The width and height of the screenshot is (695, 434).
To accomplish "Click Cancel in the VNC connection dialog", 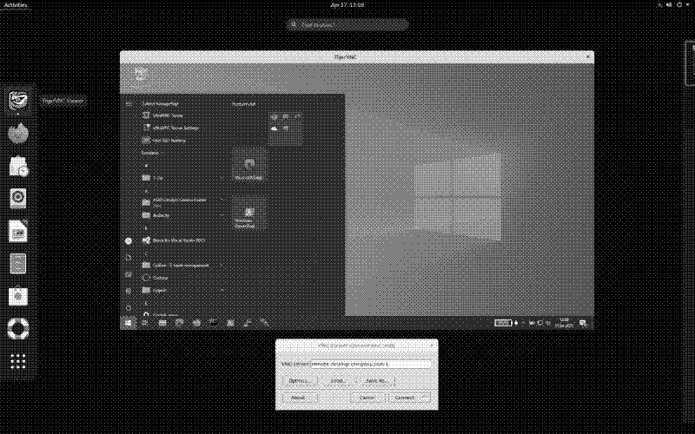I will 367,398.
